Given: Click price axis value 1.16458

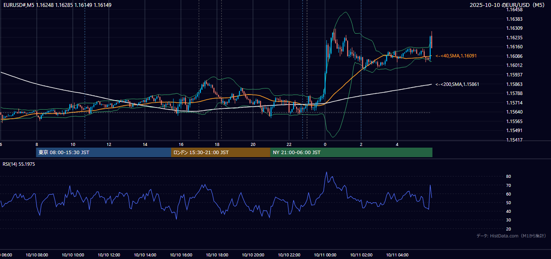Looking at the screenshot, I should click(x=514, y=9).
